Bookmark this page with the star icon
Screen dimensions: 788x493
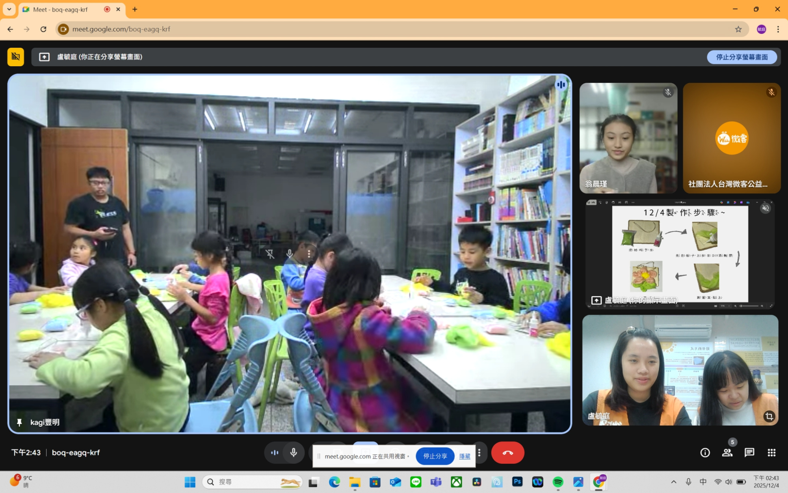click(738, 29)
